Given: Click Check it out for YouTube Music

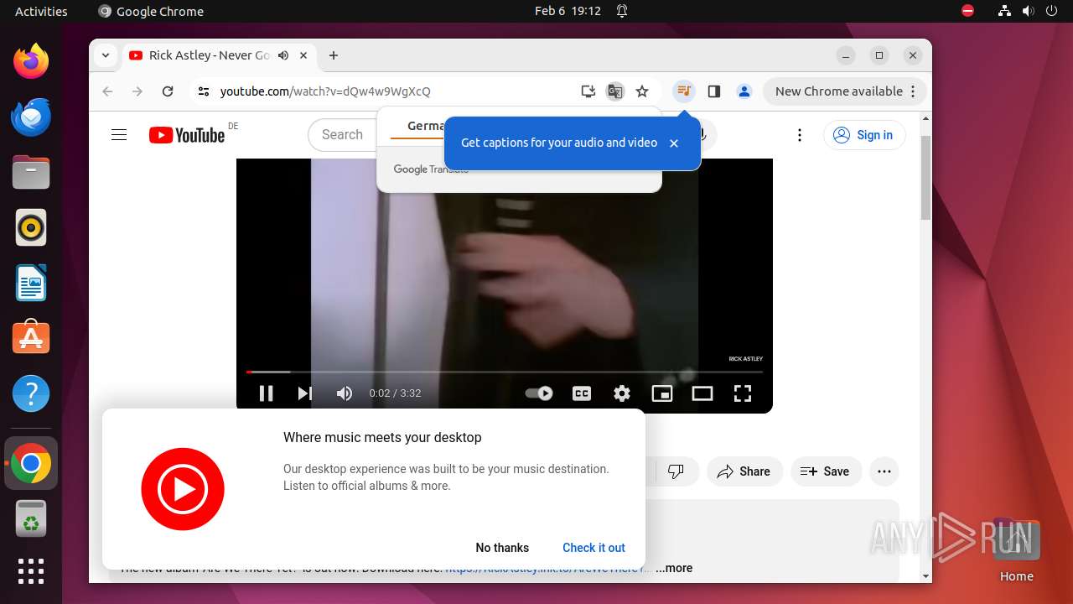Looking at the screenshot, I should (x=594, y=548).
